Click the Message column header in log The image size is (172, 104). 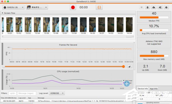(41, 98)
